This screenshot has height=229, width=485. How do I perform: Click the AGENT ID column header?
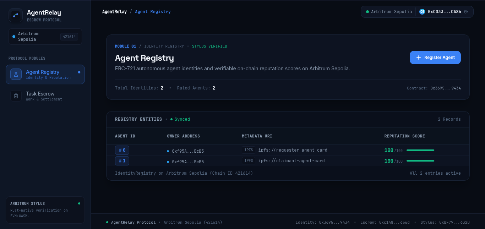point(125,136)
